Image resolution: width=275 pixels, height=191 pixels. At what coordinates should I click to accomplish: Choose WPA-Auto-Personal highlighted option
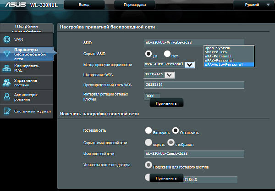[229, 64]
